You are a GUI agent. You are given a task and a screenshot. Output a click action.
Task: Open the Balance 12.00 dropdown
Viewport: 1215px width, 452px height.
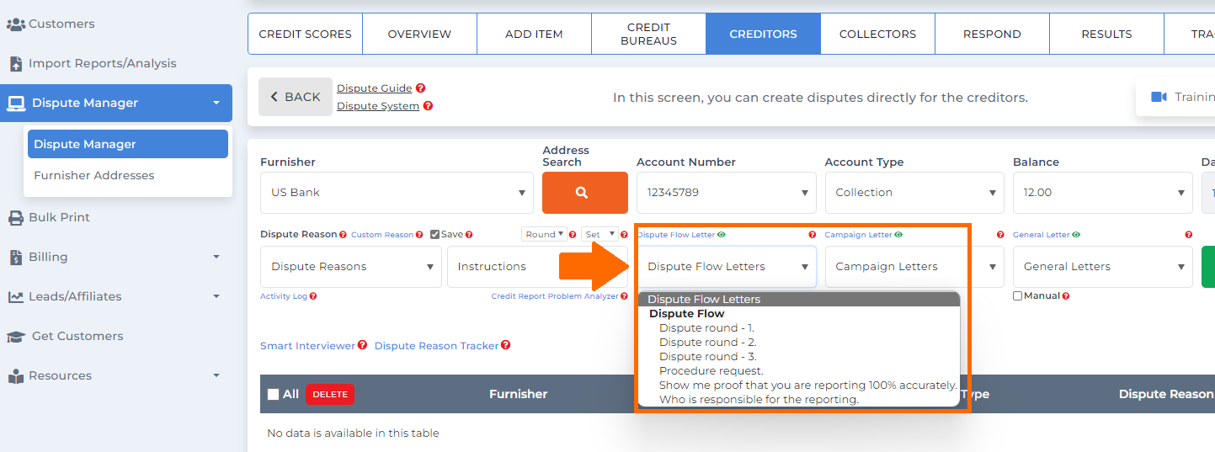coord(1103,193)
